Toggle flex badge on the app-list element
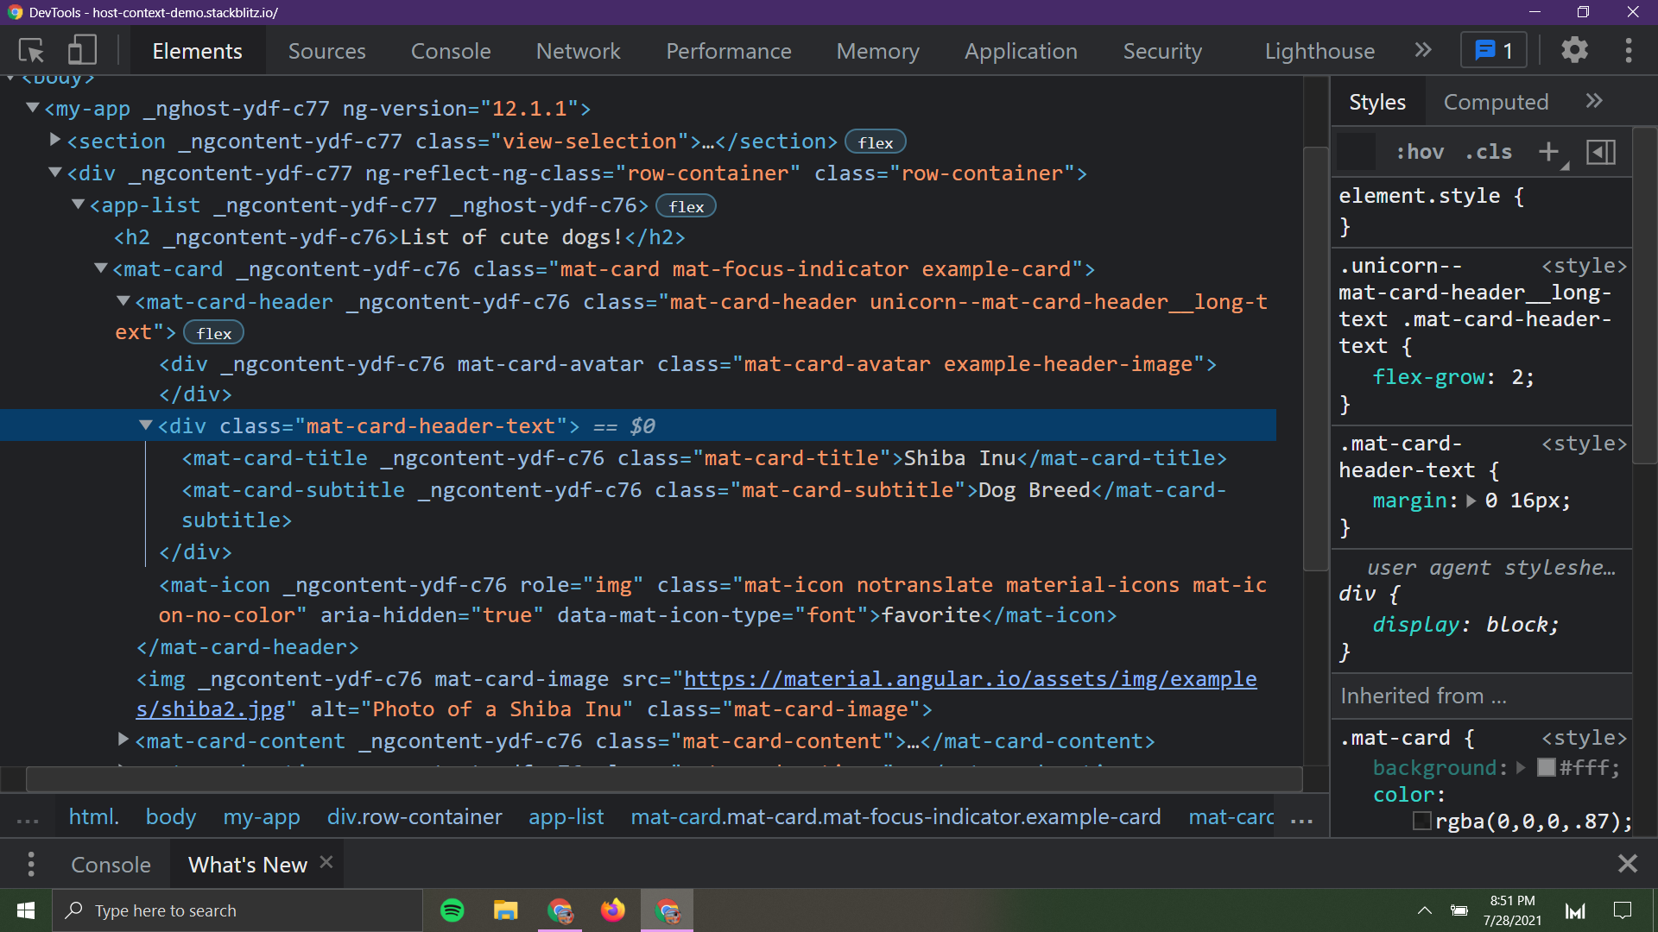Image resolution: width=1658 pixels, height=932 pixels. (686, 206)
